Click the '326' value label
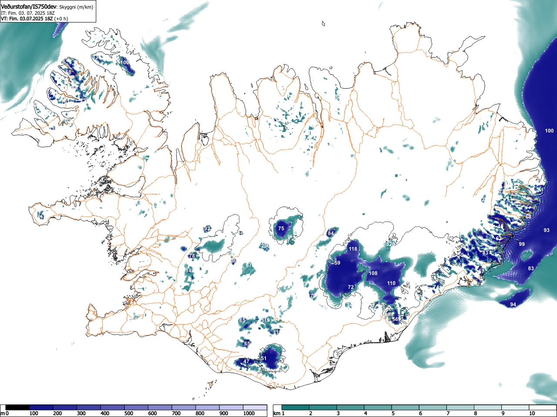557x417 pixels. (x=390, y=244)
